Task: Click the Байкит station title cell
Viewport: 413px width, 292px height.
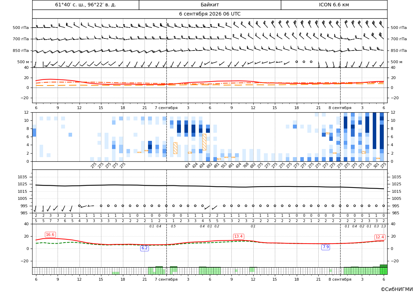Action: (210, 5)
